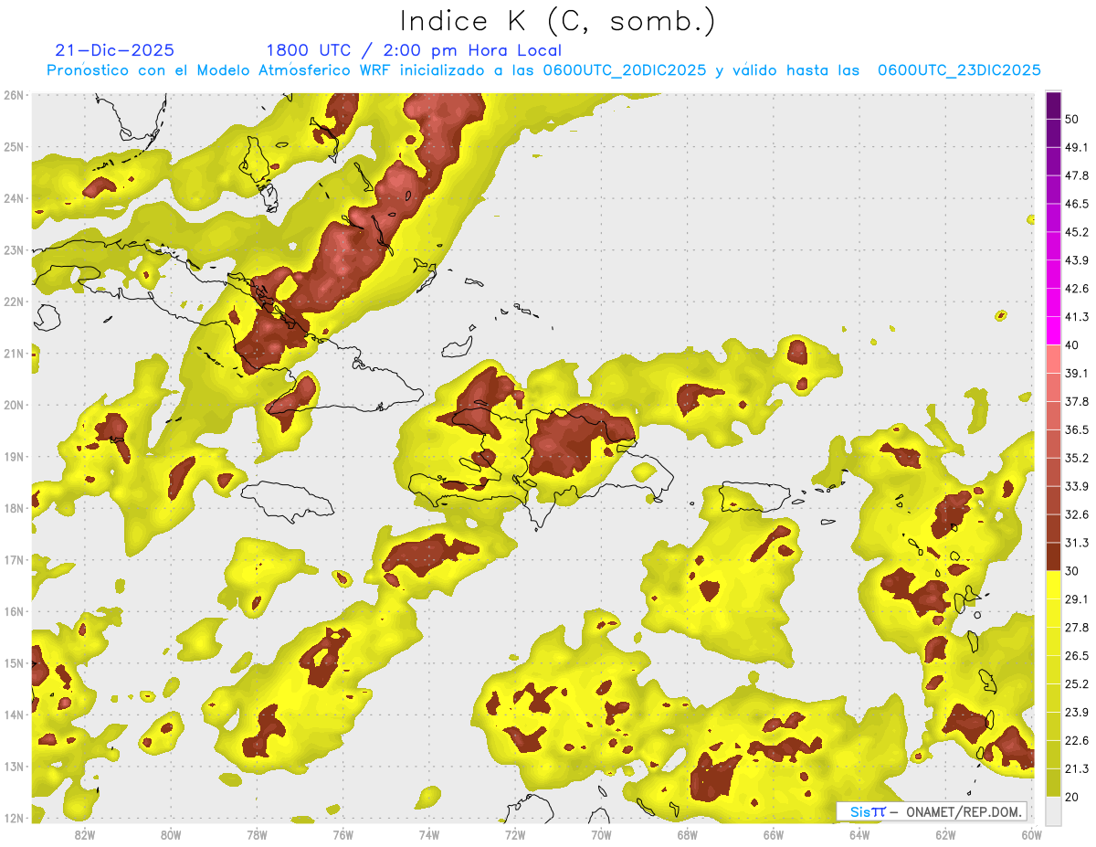Click the longitude axis label "70W"
Screen dimensions: 1096x847
pyautogui.click(x=601, y=835)
